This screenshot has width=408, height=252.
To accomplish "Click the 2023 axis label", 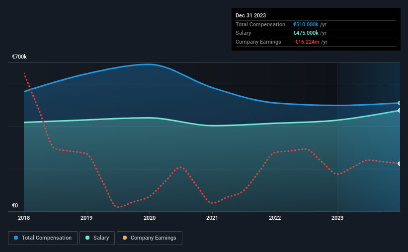I will pyautogui.click(x=337, y=218).
